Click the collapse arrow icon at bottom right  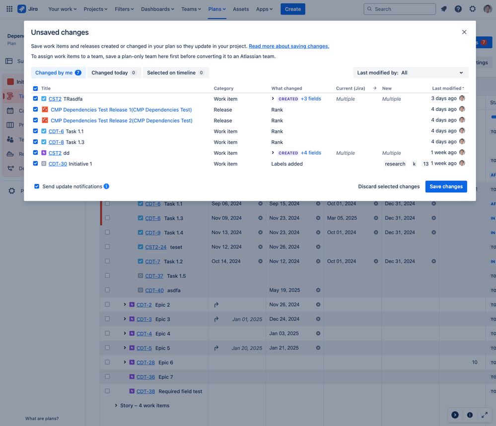pyautogui.click(x=455, y=415)
